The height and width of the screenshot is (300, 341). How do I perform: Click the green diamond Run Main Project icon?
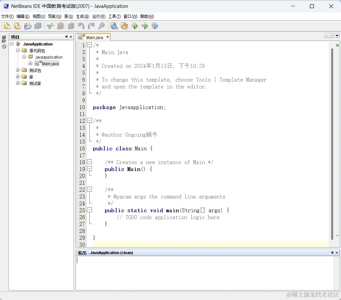[135, 26]
